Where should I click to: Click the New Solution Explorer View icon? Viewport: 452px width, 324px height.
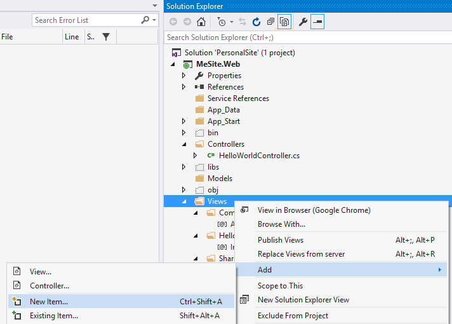pyautogui.click(x=244, y=300)
